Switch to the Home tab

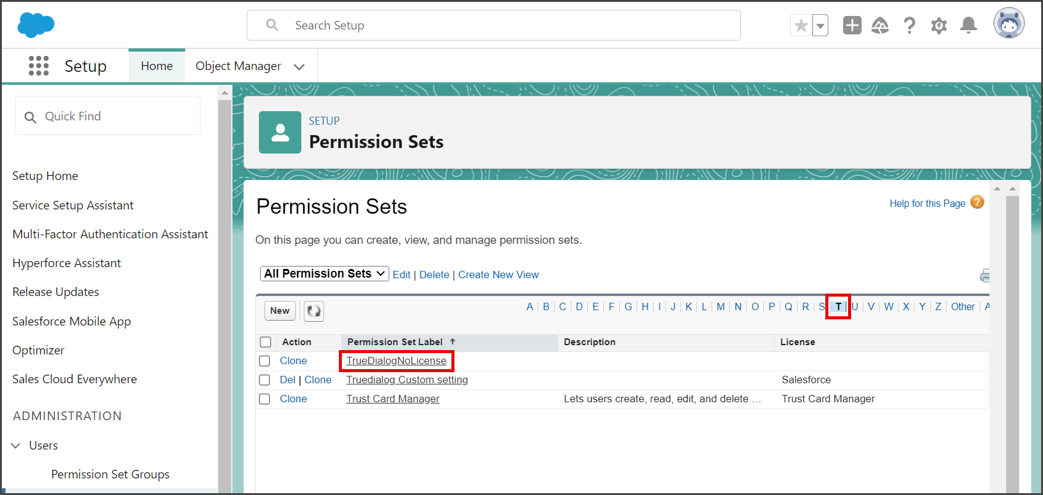tap(157, 66)
